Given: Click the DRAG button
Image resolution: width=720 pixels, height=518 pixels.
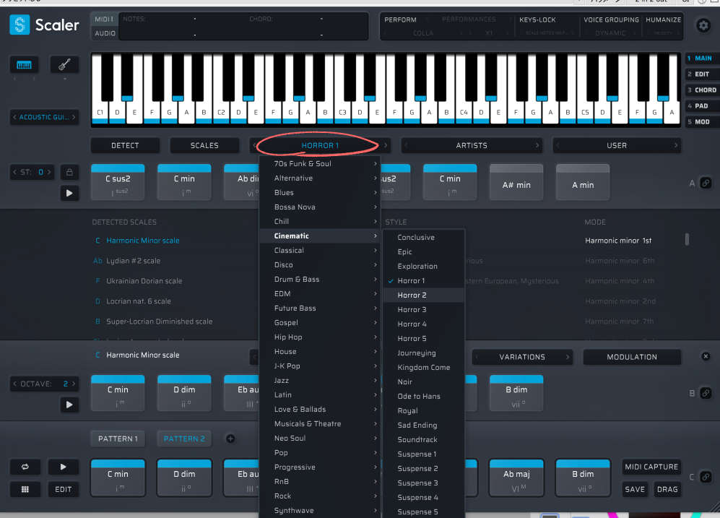Looking at the screenshot, I should (x=667, y=490).
